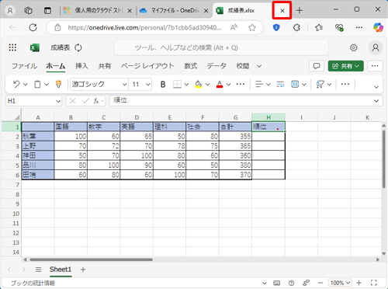Click the browser refresh icon
388x289 pixels.
[x=33, y=27]
